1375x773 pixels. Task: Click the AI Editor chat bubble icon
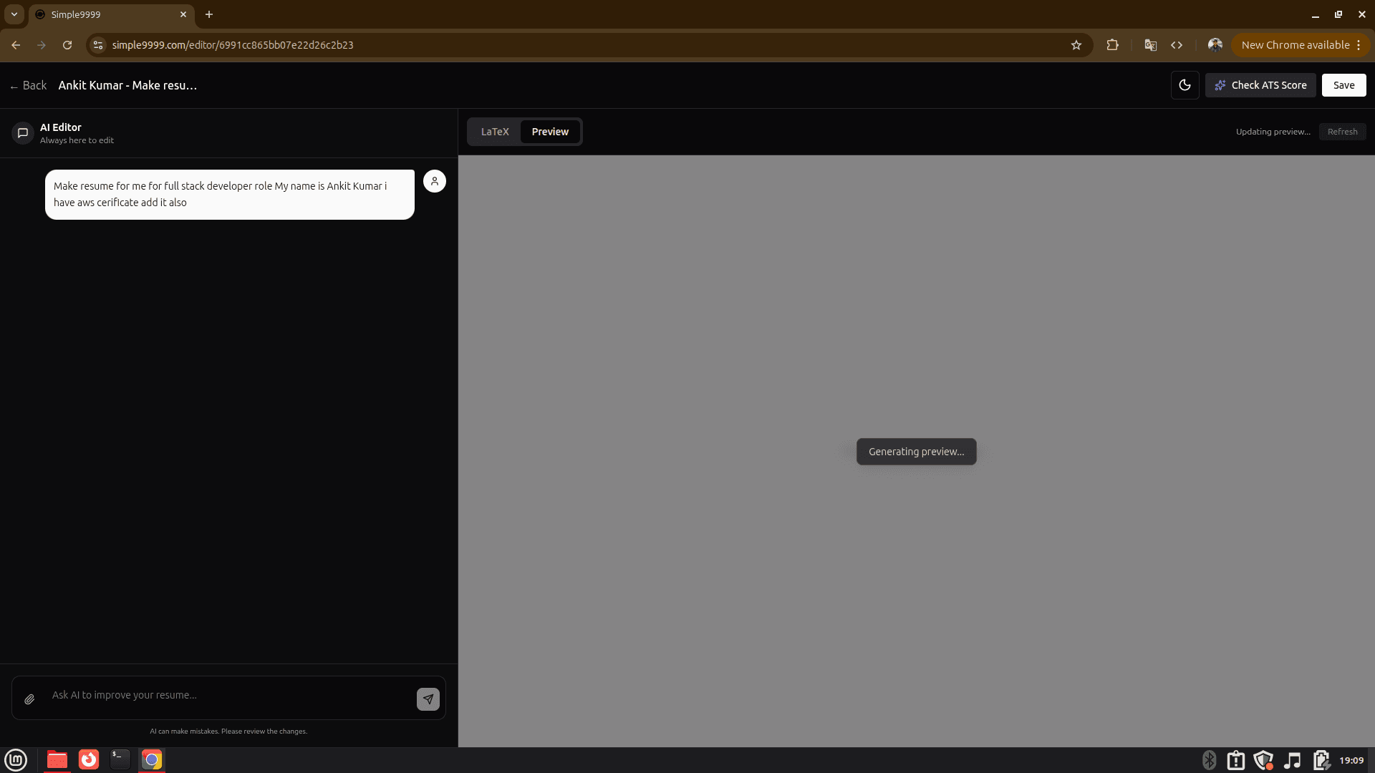23,133
